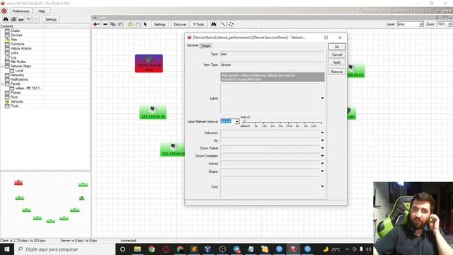The height and width of the screenshot is (255, 453).
Task: Select the 192.168.66.30 device node
Action: [153, 112]
